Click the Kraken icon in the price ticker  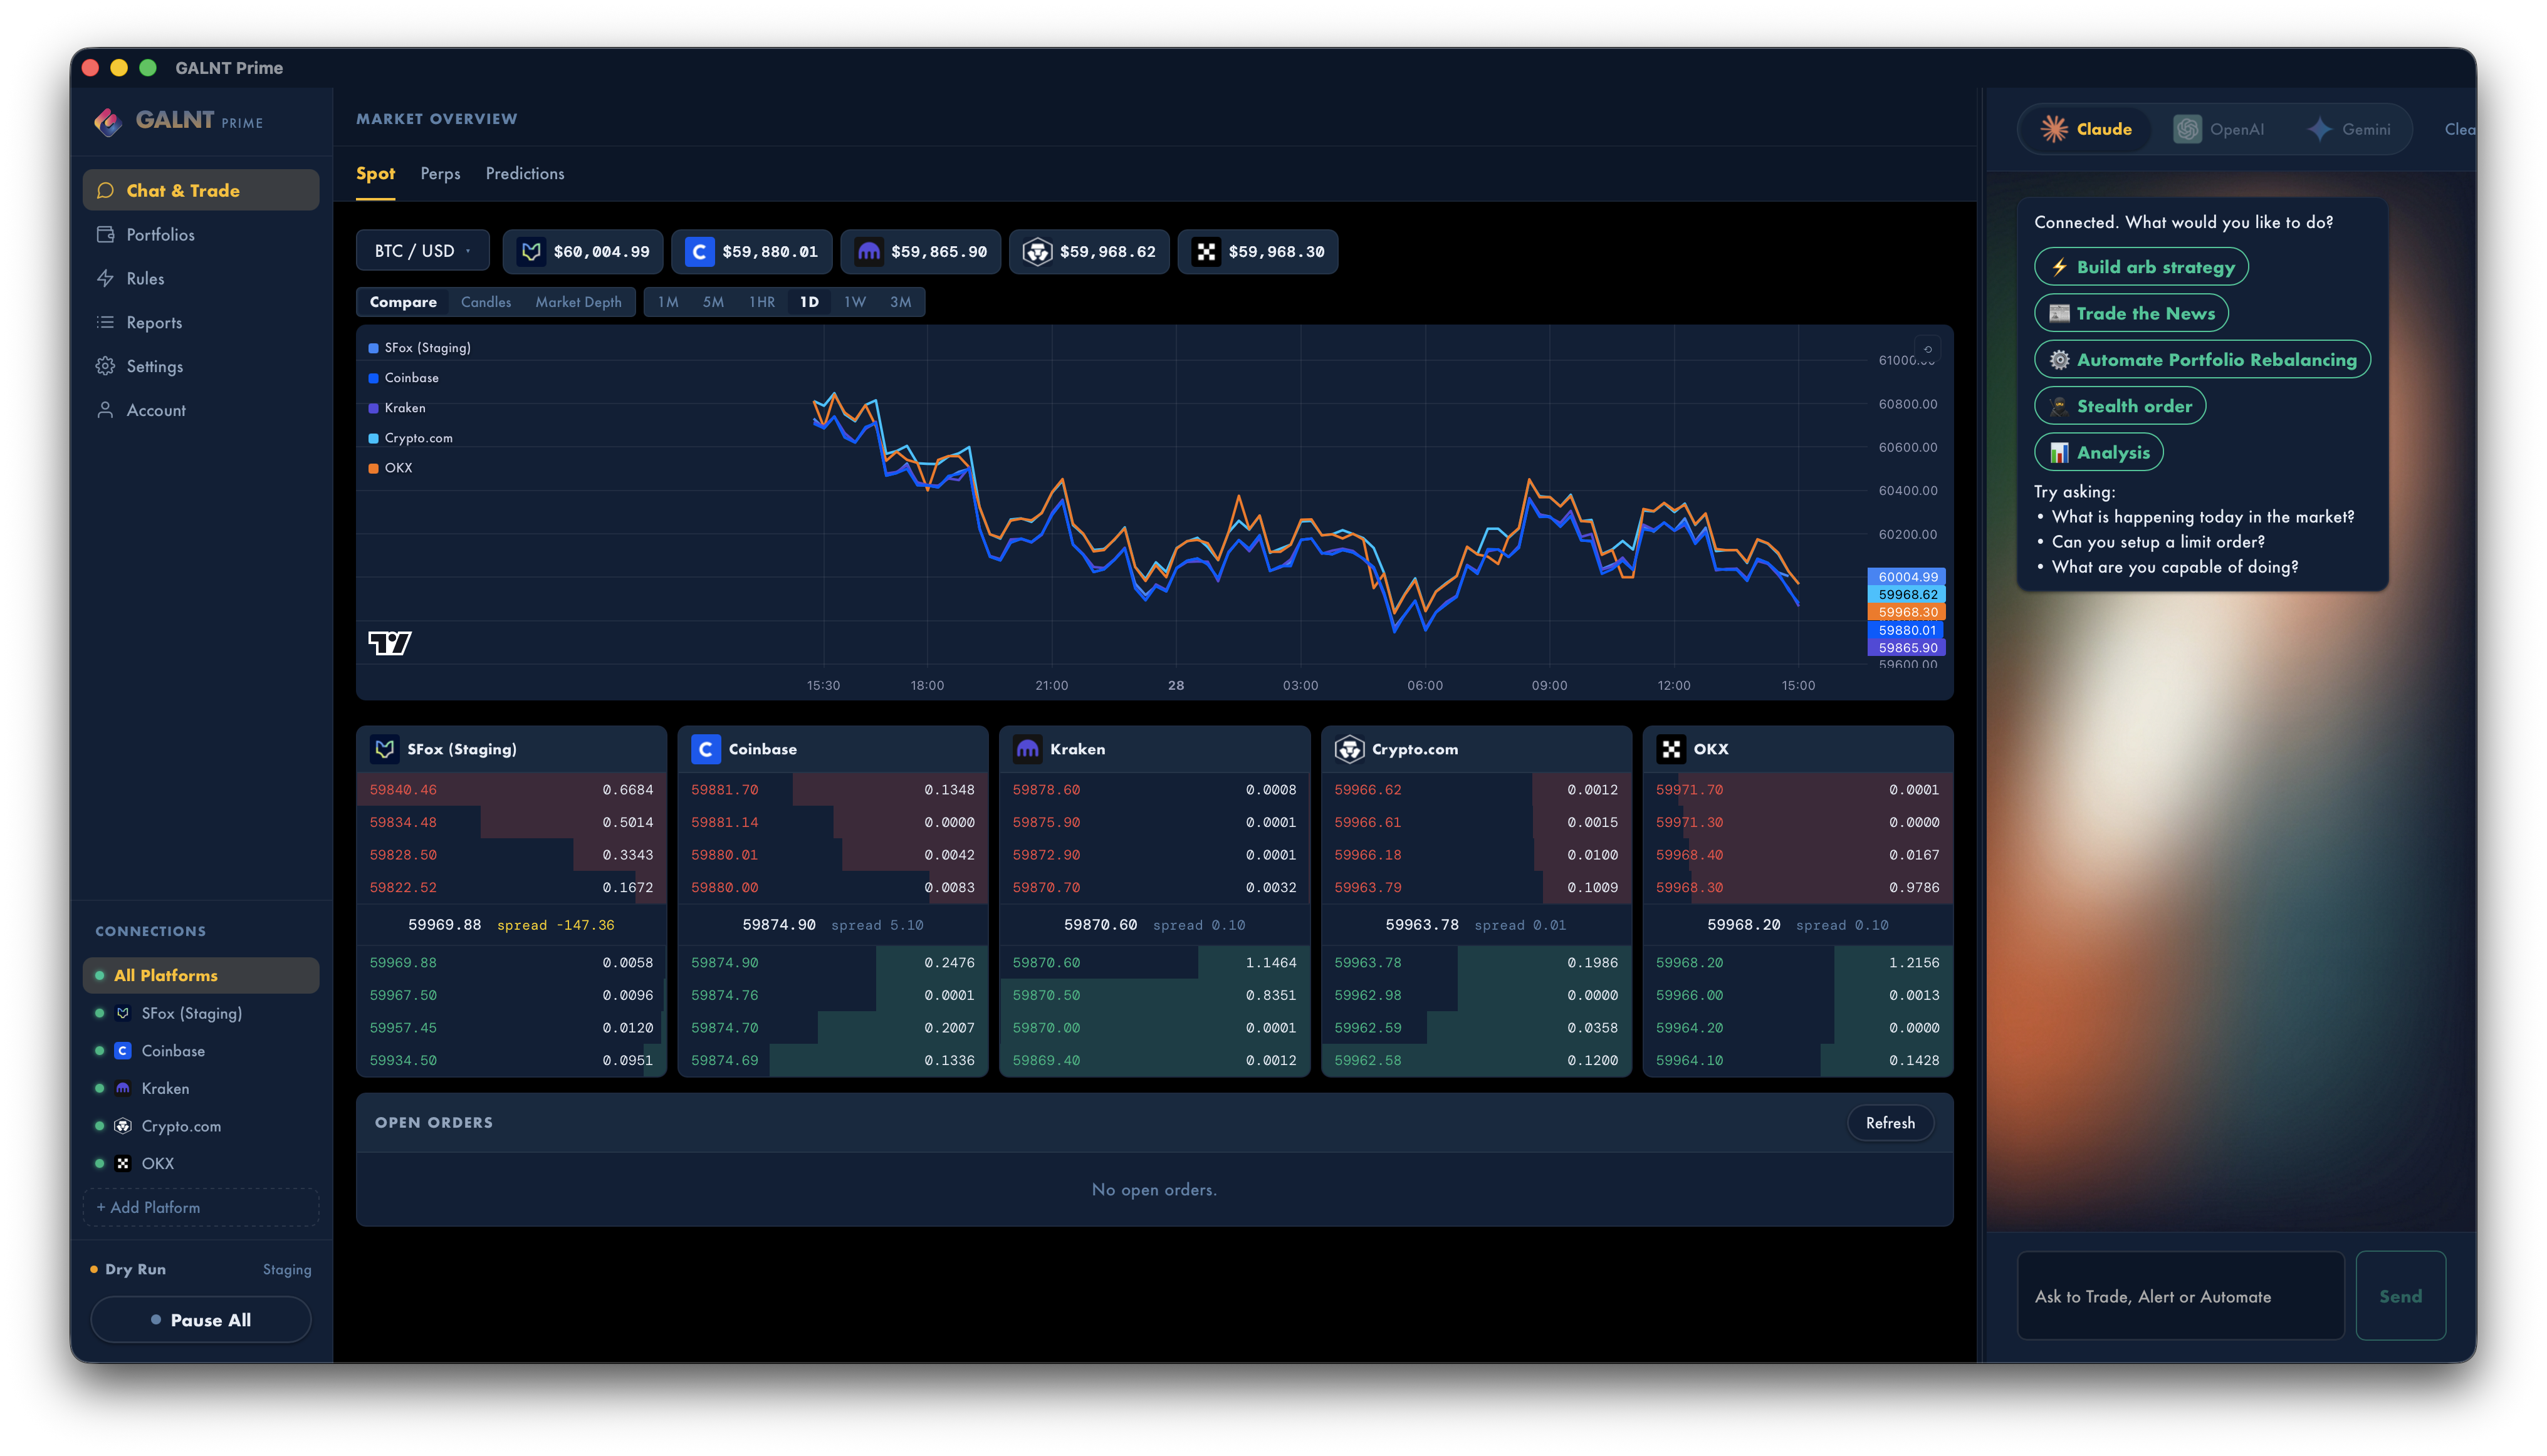point(869,251)
